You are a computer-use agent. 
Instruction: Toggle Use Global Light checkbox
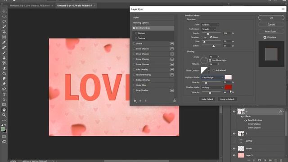(210, 60)
